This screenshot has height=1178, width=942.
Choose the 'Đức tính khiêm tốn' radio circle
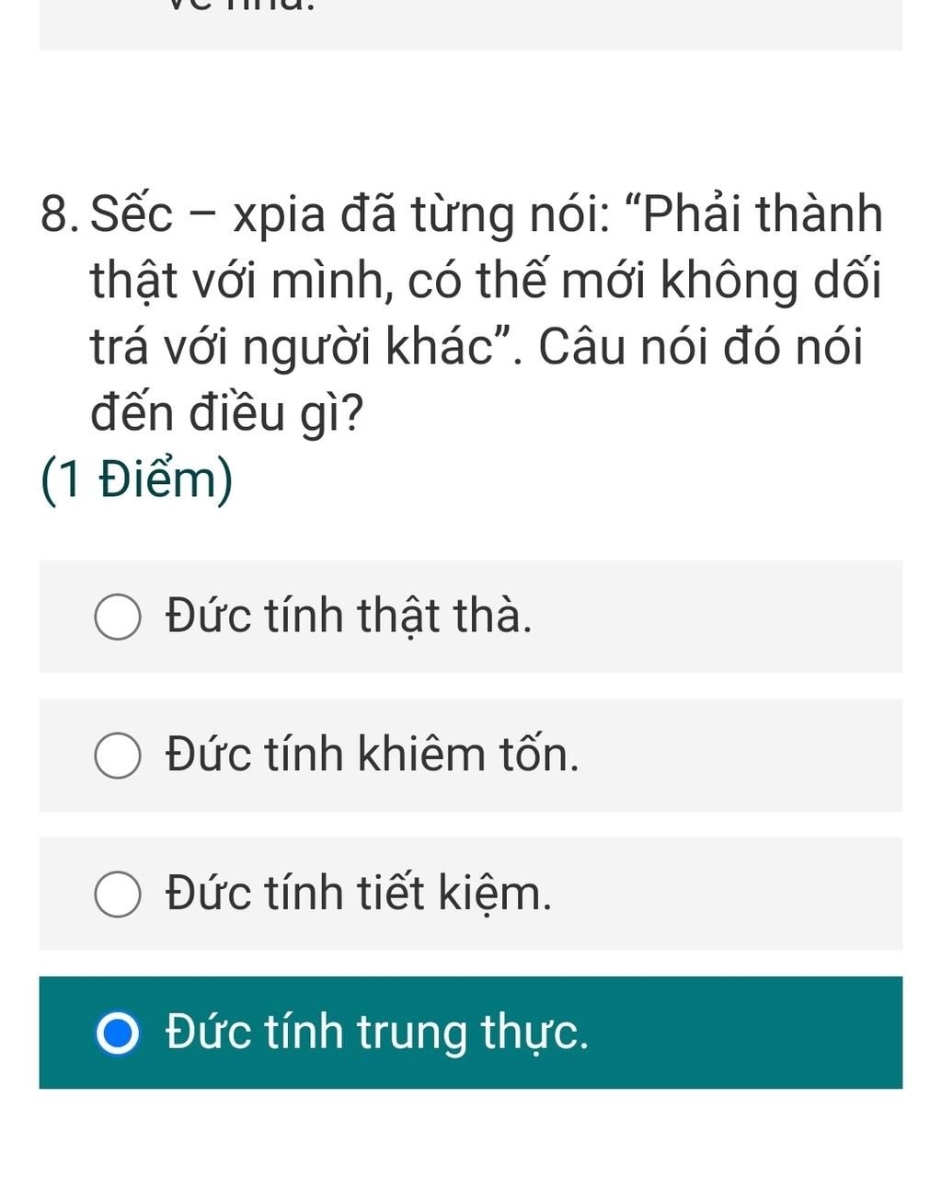[x=118, y=756]
